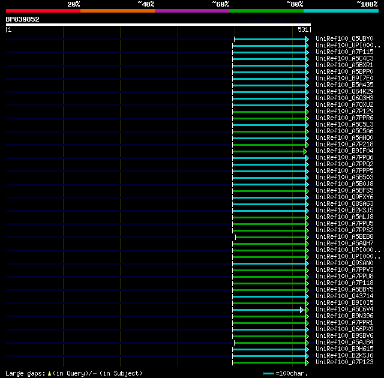Select the UniRef100_B9I0I5 label
Image resolution: width=384 pixels, height=378 pixels.
coord(344,303)
